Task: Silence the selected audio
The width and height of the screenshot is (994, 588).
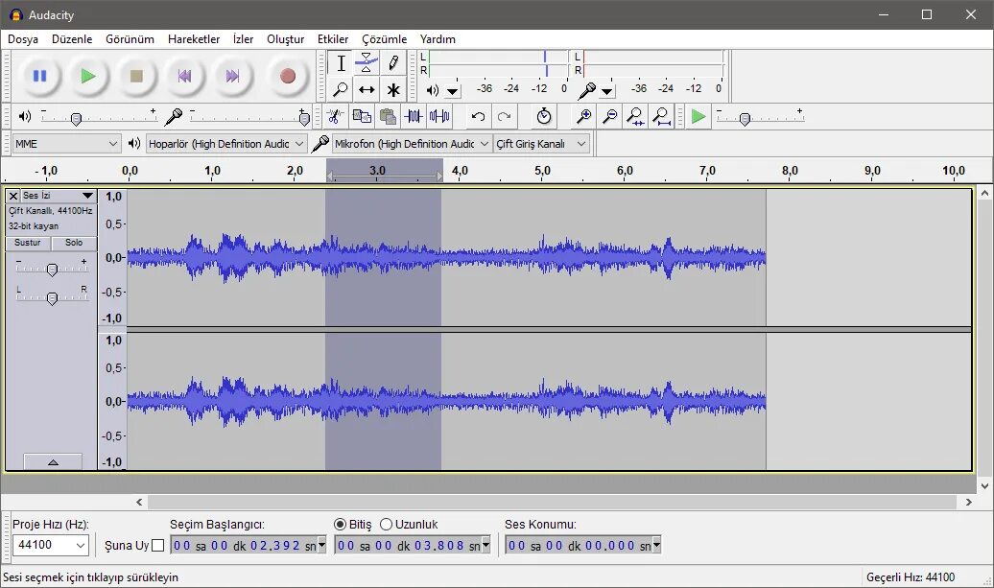Action: click(x=439, y=116)
